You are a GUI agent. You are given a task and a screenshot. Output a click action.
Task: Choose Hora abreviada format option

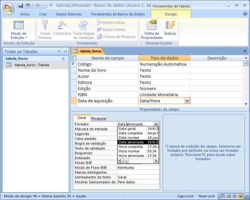pyautogui.click(x=138, y=156)
